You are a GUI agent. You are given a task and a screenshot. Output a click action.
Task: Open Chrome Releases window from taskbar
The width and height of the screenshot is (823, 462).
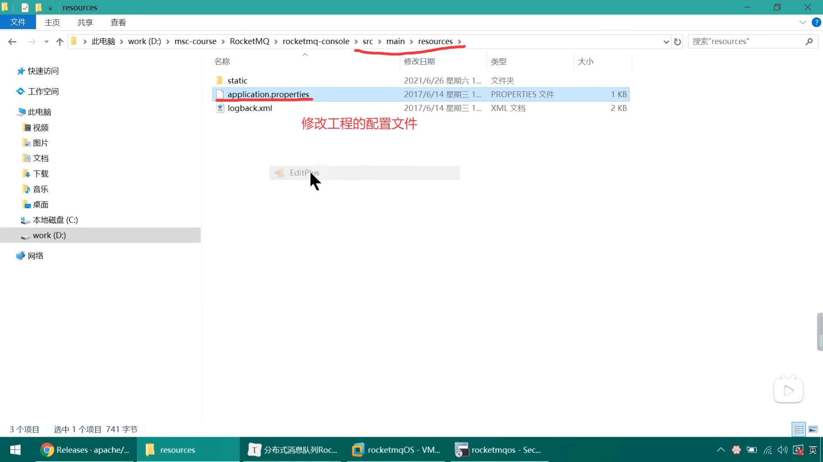click(x=86, y=450)
